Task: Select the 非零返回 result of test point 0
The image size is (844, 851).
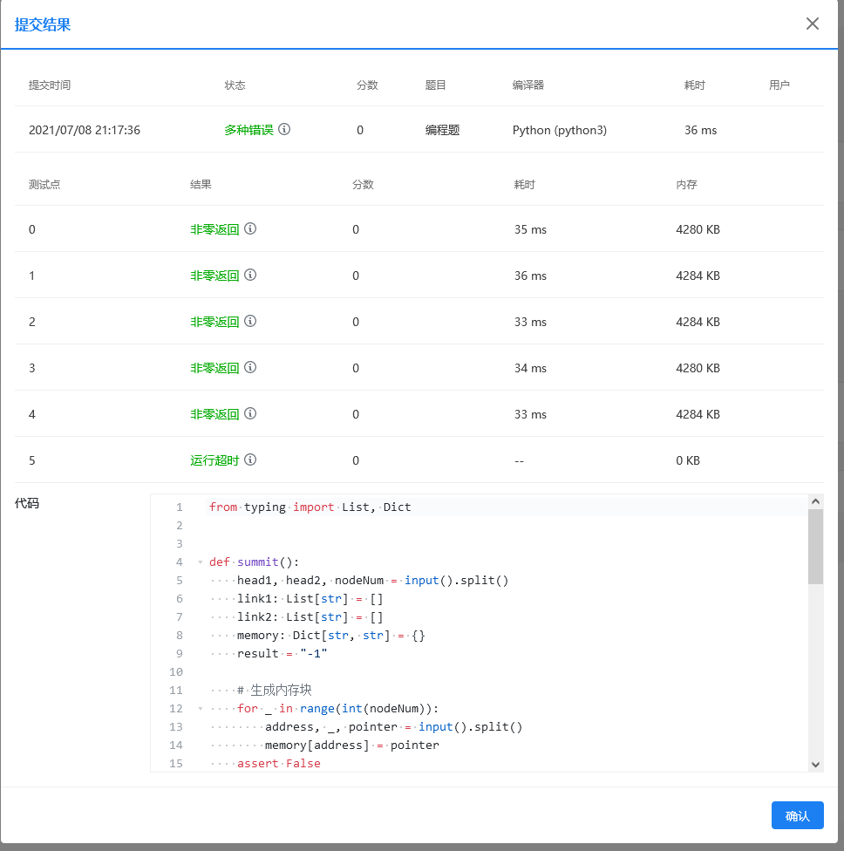Action: pyautogui.click(x=214, y=229)
